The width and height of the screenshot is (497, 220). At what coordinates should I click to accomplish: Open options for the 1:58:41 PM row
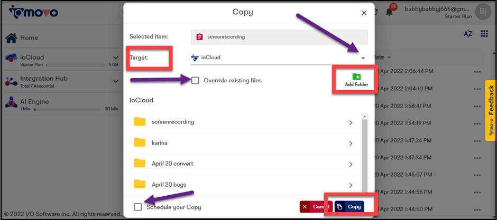click(477, 106)
